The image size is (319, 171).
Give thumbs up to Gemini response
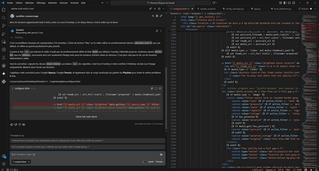12,124
